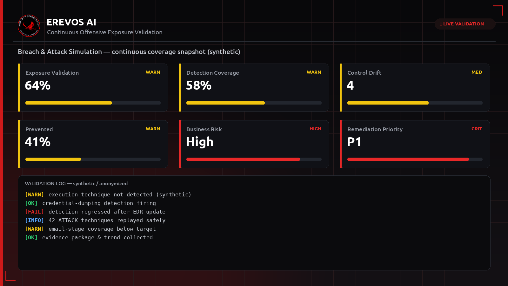Click the P1 remediation priority value
Viewport: 508px width, 286px height.
(x=354, y=142)
